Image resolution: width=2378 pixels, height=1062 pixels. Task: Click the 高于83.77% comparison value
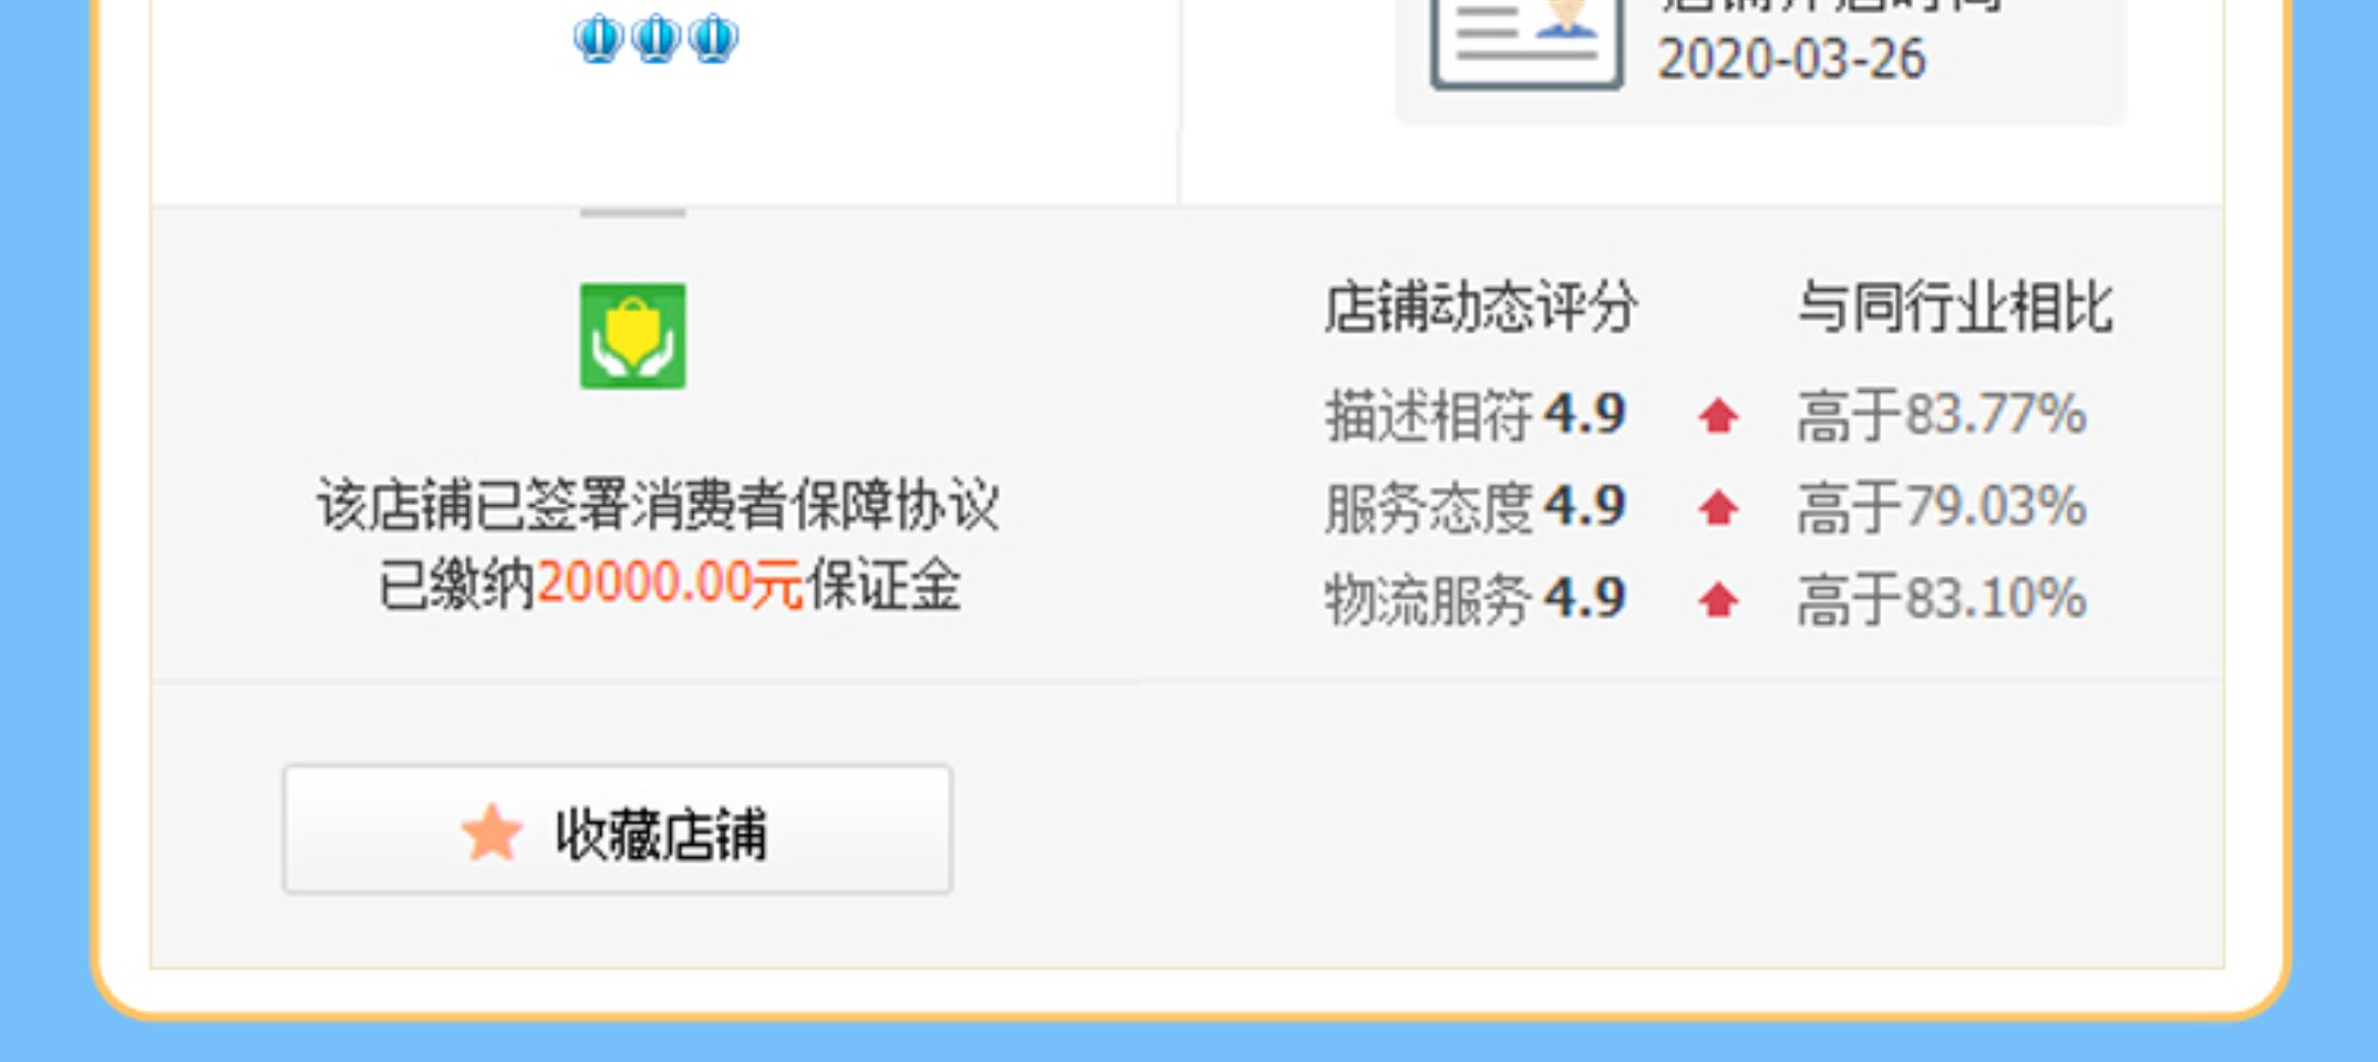1942,415
